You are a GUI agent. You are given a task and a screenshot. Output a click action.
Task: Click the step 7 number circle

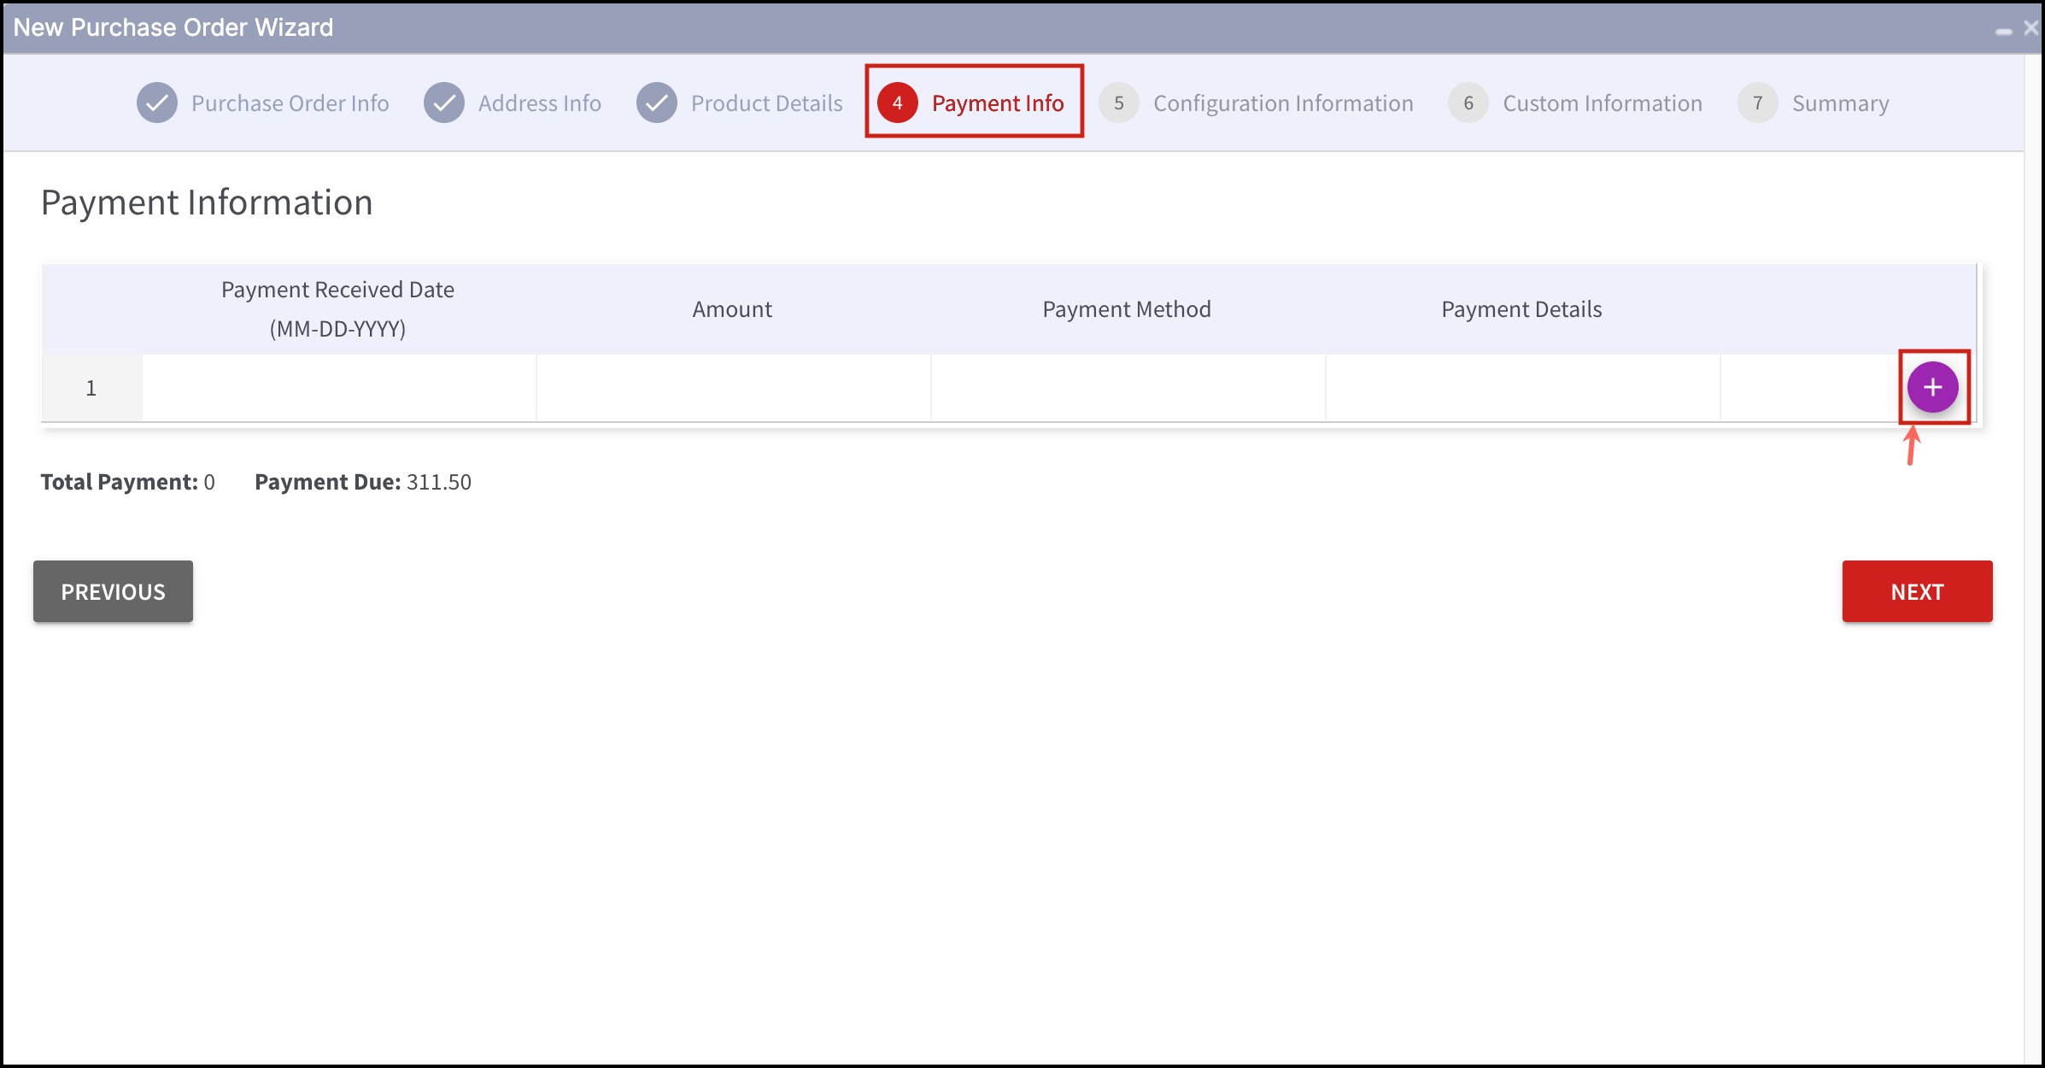tap(1757, 103)
